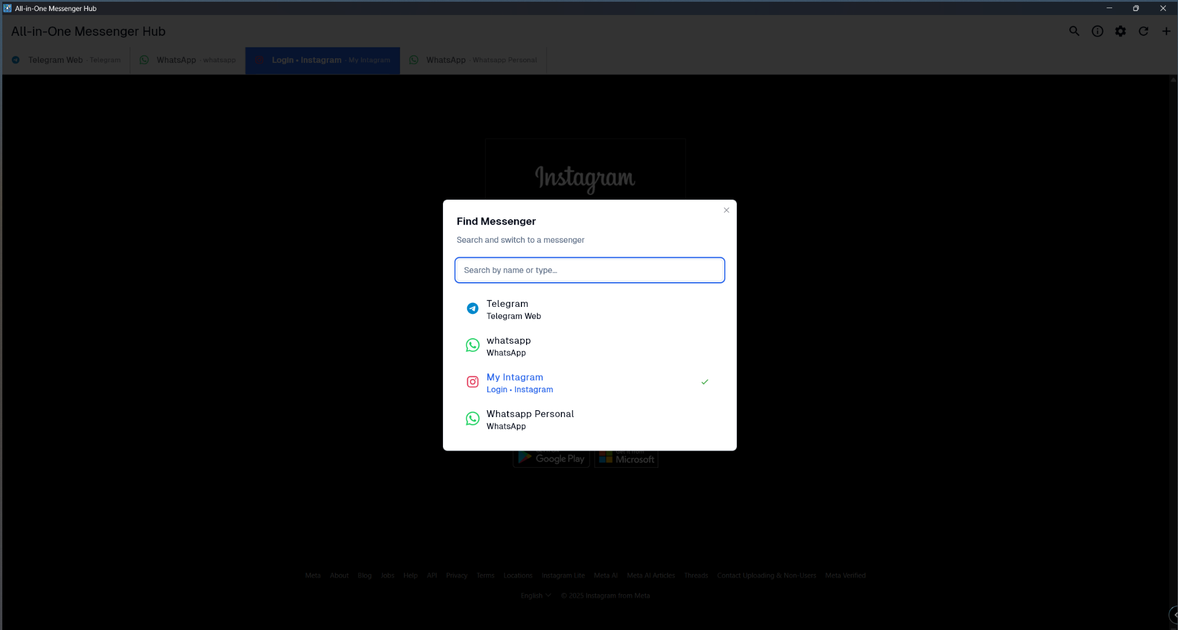Expand the English language dropdown
This screenshot has height=630, width=1178.
tap(536, 595)
